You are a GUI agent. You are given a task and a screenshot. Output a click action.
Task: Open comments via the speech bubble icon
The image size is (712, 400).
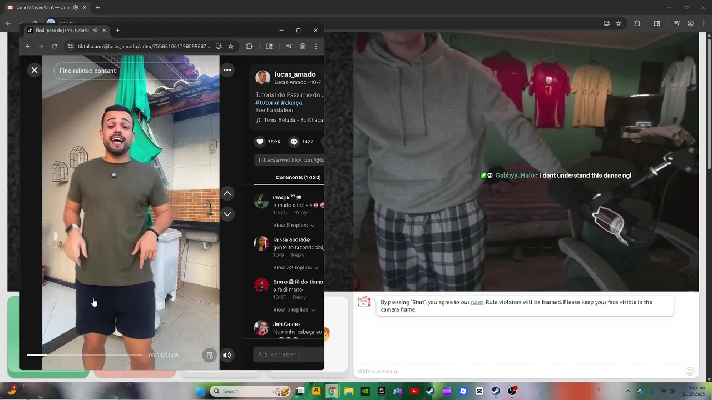pos(294,142)
